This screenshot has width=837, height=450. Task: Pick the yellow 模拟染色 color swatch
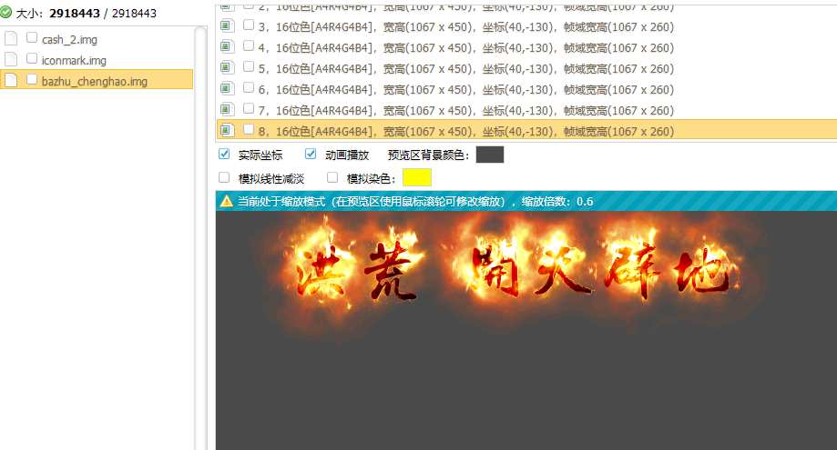point(416,177)
